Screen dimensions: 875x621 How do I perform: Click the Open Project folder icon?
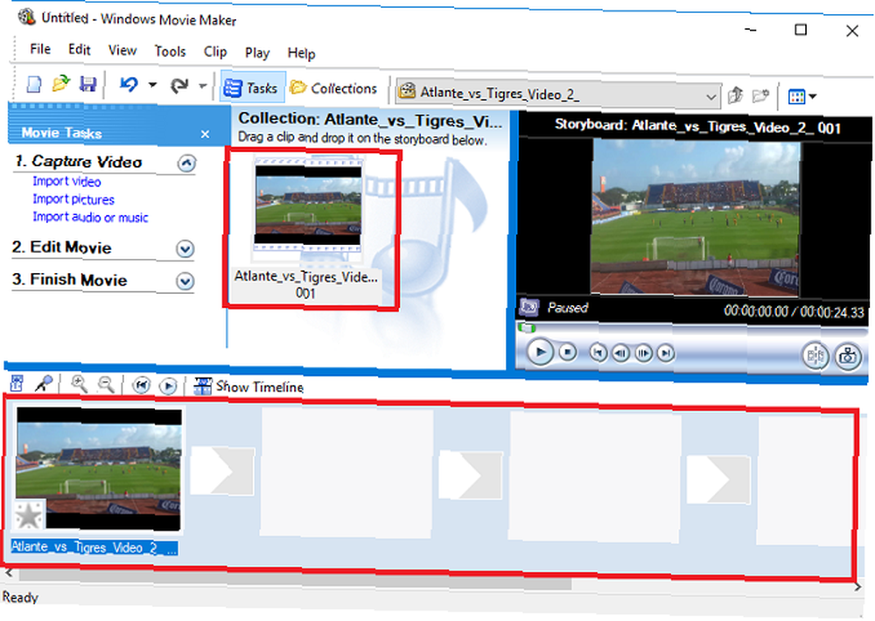[61, 84]
